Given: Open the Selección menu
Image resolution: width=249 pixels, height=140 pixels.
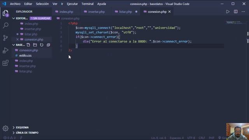Looking at the screenshot, I should (42, 4).
